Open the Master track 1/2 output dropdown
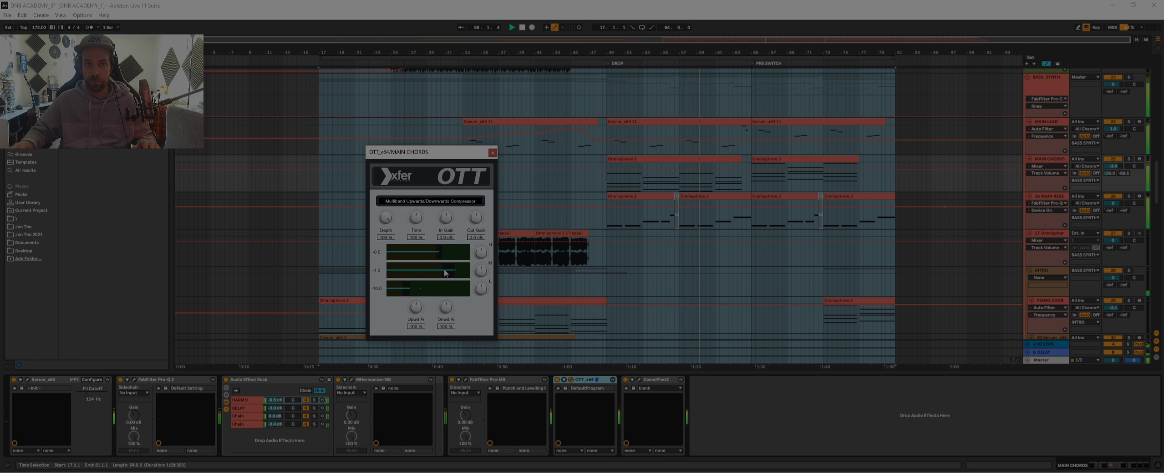Screen dimensions: 1164x473 point(1085,360)
